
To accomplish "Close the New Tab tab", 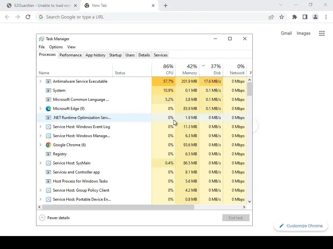I will (x=153, y=6).
